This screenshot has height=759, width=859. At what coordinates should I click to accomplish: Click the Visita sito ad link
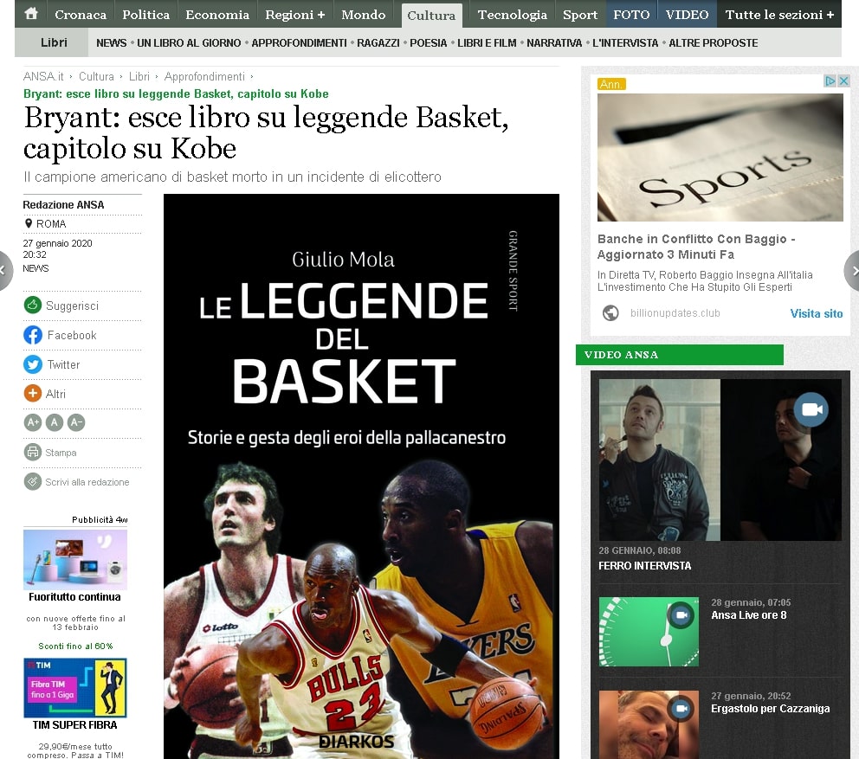point(816,313)
